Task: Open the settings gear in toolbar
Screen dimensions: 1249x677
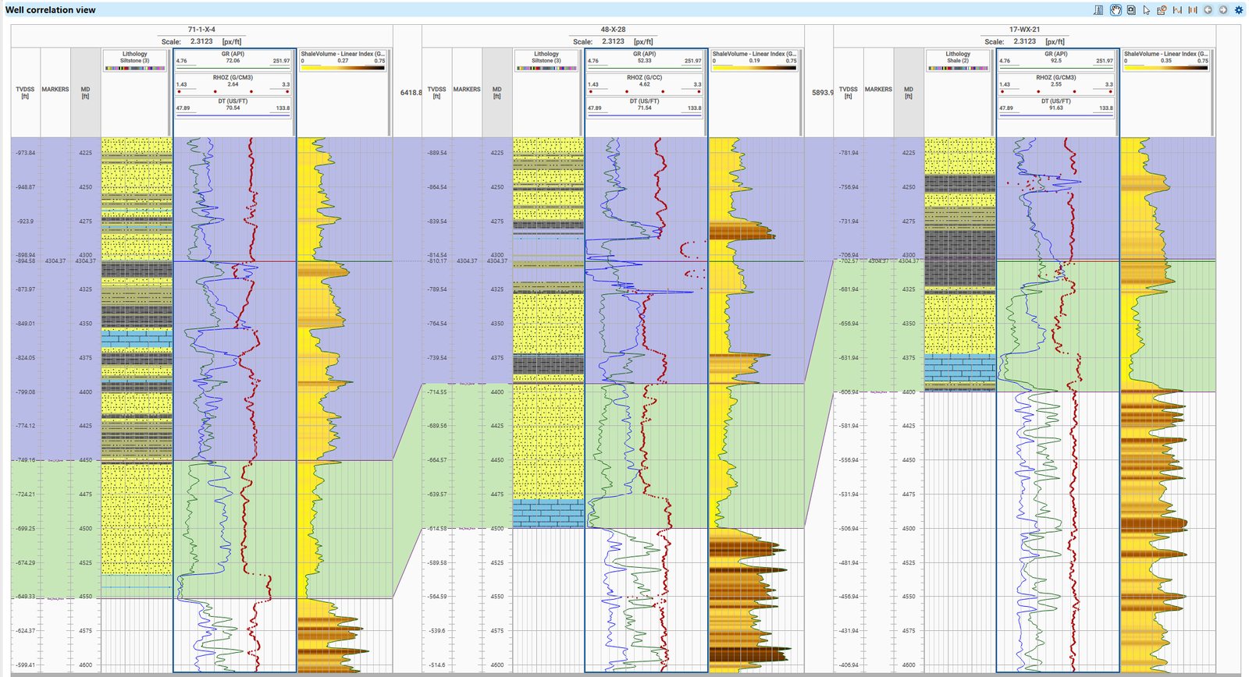Action: 1239,10
